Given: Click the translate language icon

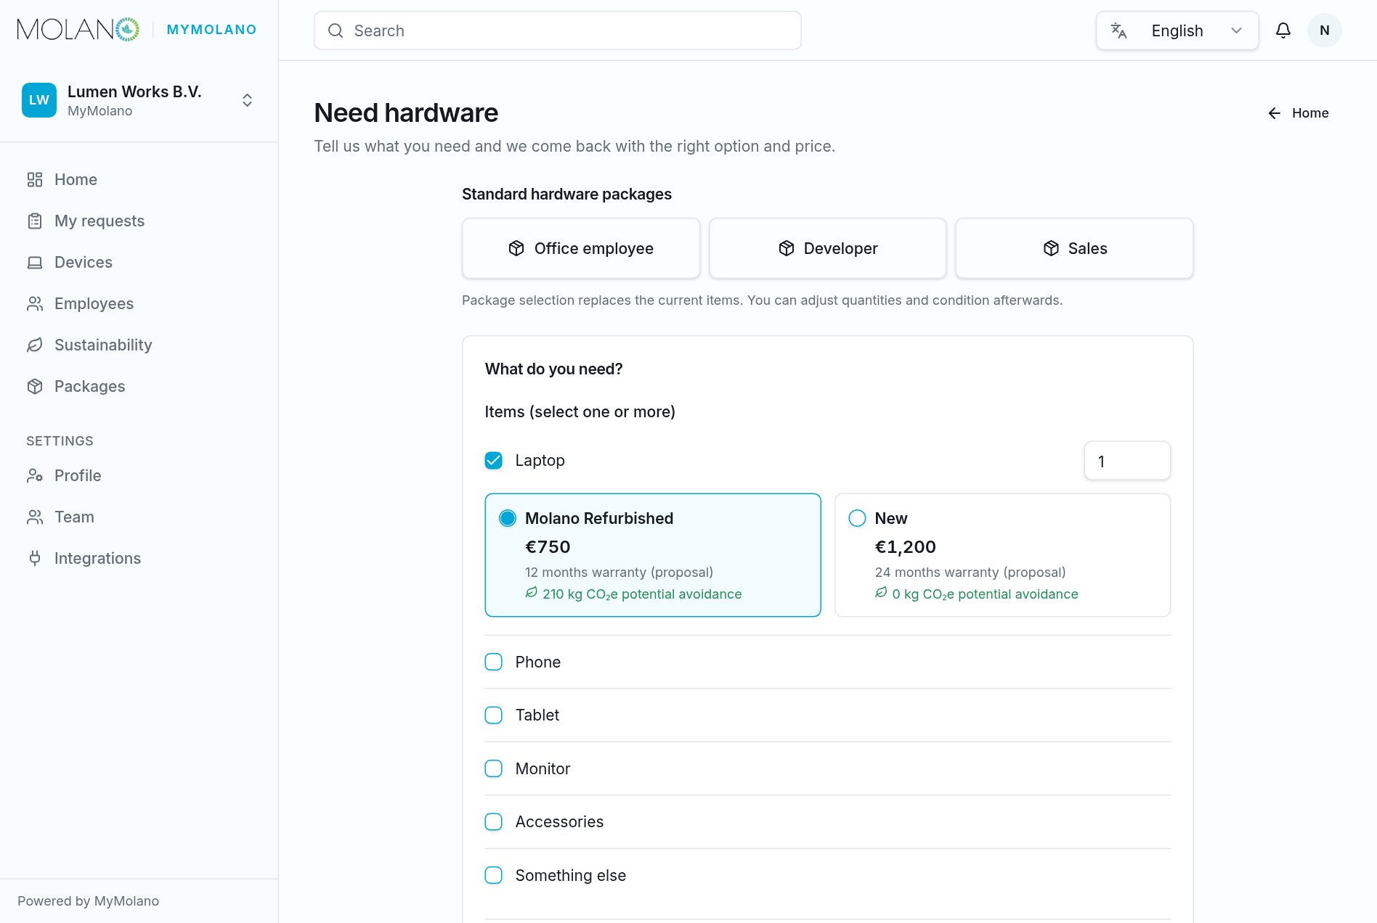Looking at the screenshot, I should point(1118,30).
